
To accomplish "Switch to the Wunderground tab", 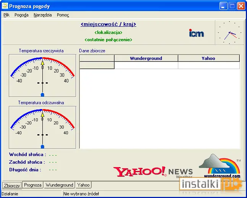I will (60, 185).
